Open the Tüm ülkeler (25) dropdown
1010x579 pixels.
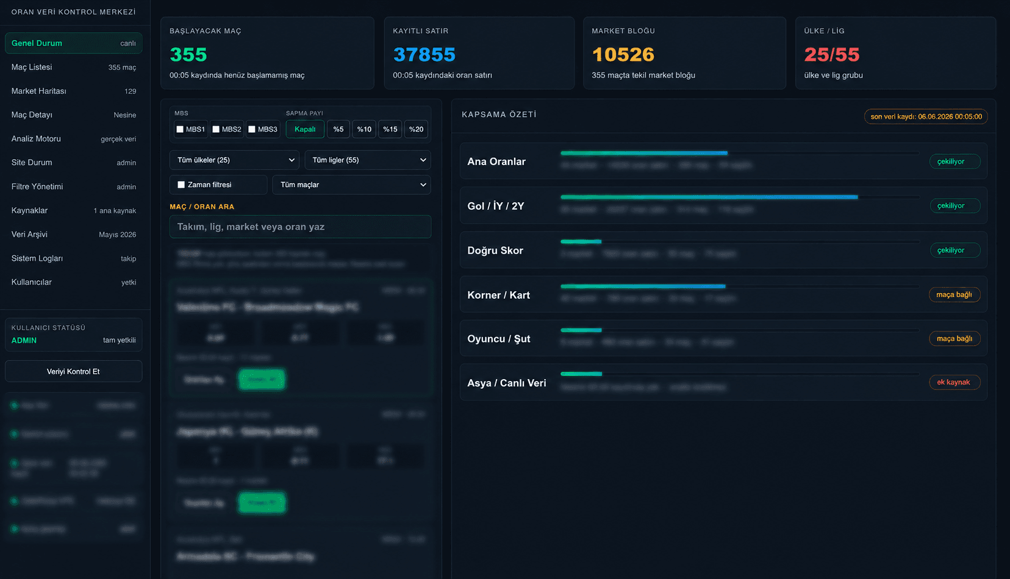(x=234, y=160)
